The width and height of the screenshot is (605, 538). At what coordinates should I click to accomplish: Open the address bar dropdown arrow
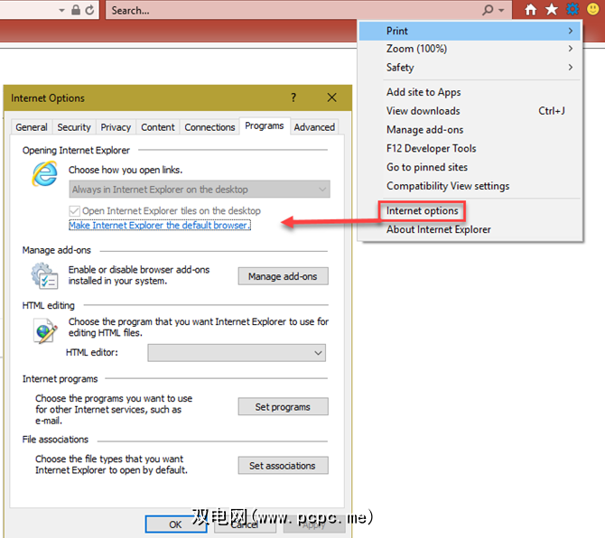[61, 11]
